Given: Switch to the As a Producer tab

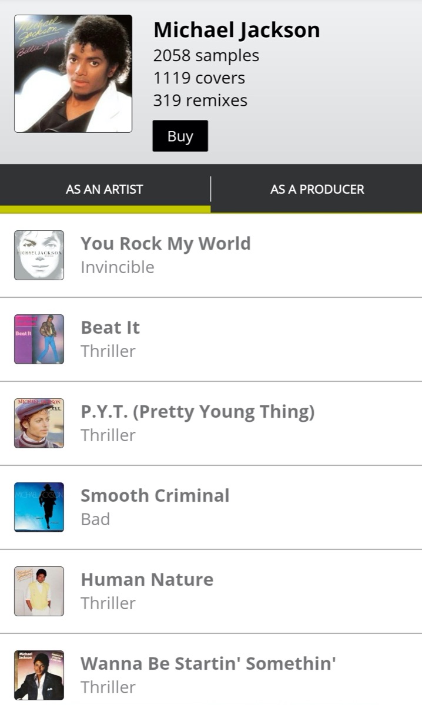Looking at the screenshot, I should pos(317,189).
